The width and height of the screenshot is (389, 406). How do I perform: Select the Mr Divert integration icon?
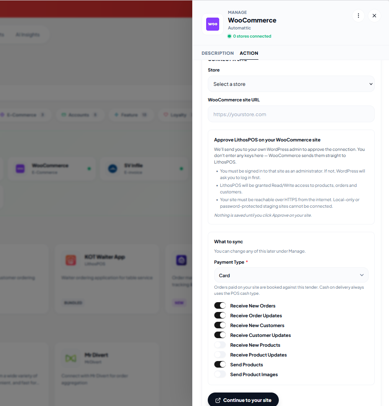(71, 358)
